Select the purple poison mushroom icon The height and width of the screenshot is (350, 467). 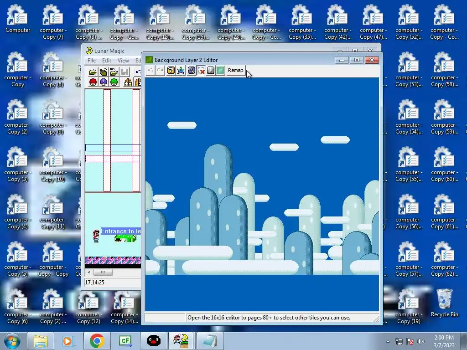point(104,82)
